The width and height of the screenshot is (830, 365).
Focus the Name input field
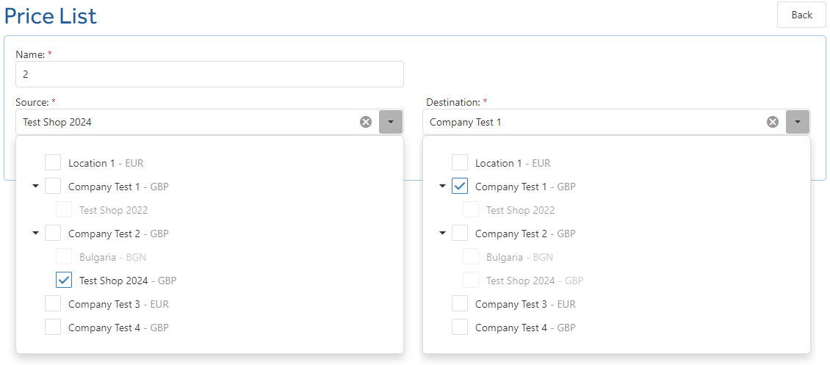pyautogui.click(x=209, y=74)
